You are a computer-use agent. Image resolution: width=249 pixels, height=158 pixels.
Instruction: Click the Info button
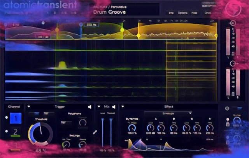171,13
